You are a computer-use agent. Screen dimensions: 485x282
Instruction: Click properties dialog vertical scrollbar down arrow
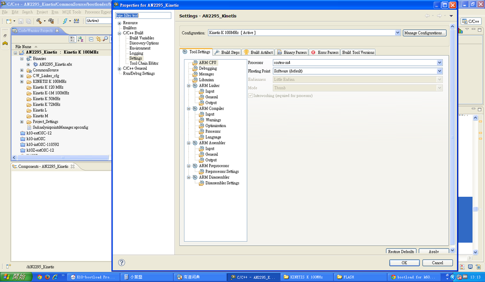pyautogui.click(x=452, y=250)
